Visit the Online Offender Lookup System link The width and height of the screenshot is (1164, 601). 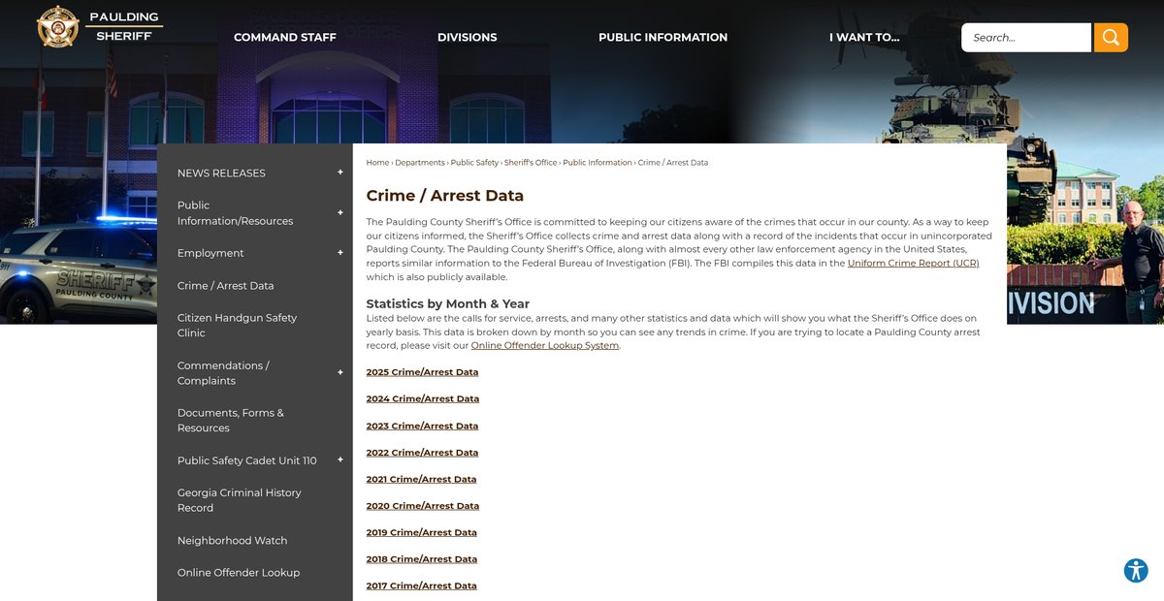[x=544, y=346]
